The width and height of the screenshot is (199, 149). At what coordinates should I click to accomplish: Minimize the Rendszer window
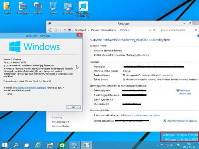pos(184,23)
